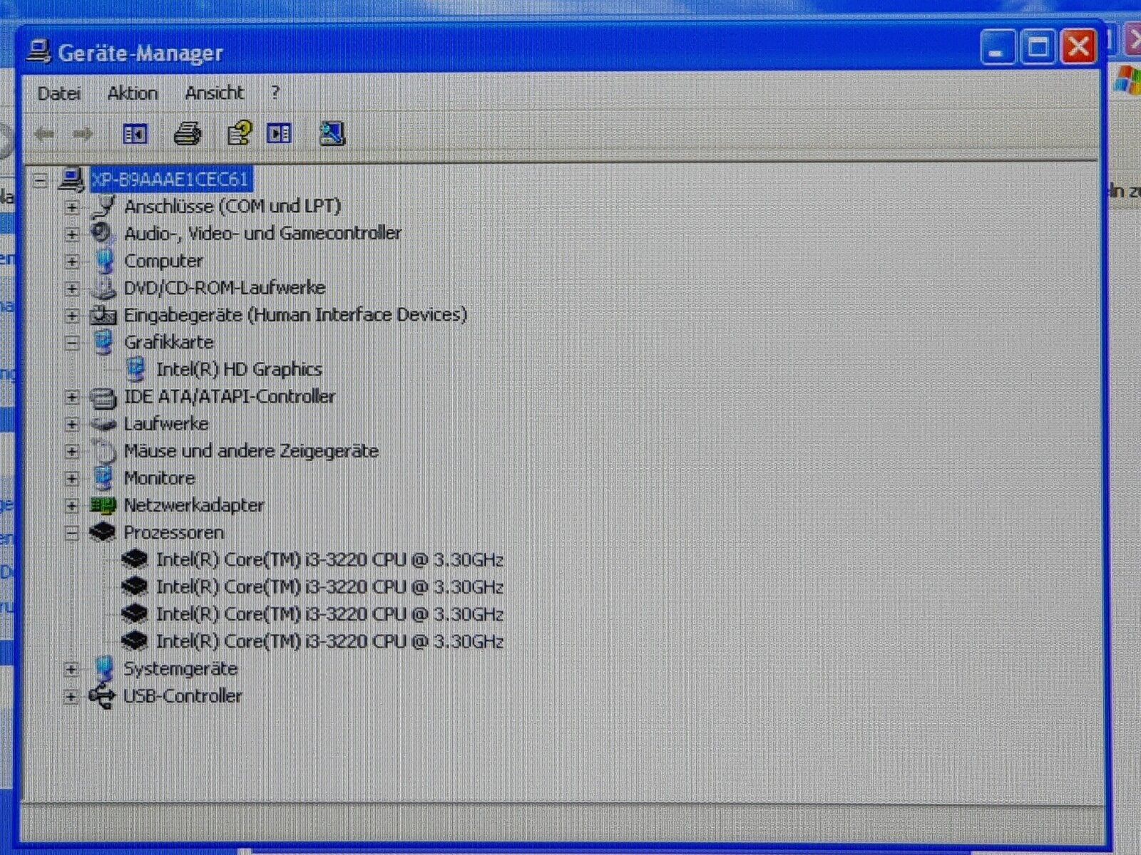Select the first Intel Core i3-3220 processor entry

pyautogui.click(x=329, y=560)
